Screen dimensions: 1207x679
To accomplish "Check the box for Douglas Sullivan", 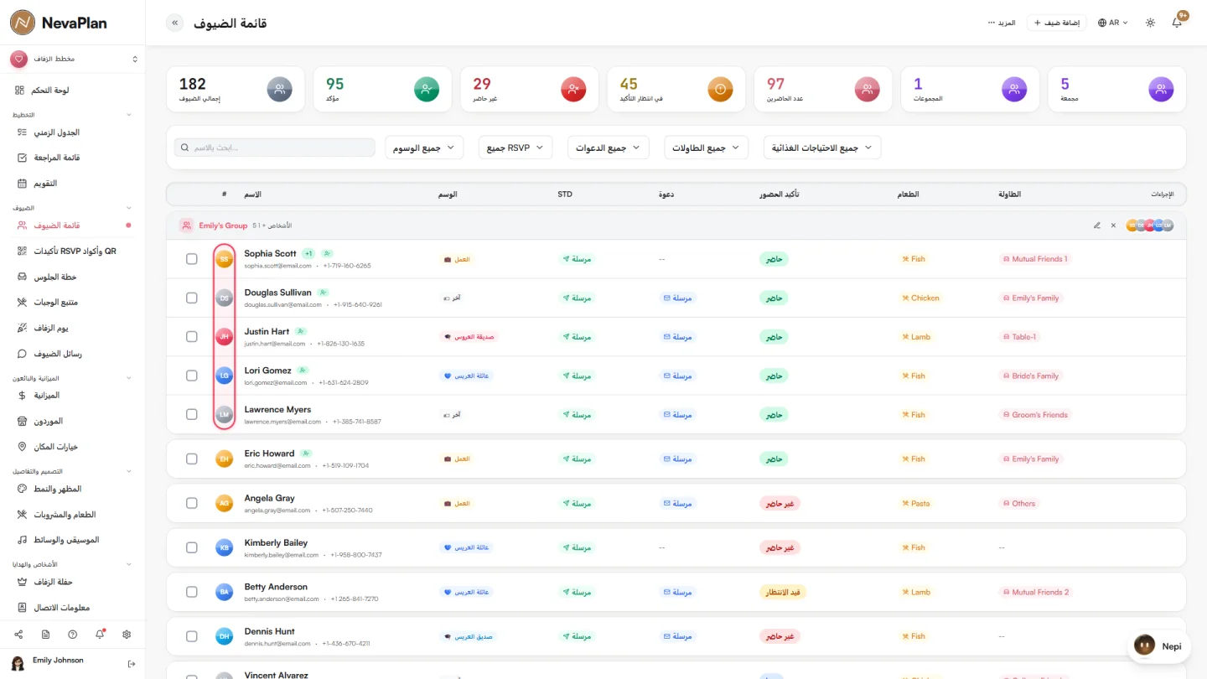I will tap(192, 298).
